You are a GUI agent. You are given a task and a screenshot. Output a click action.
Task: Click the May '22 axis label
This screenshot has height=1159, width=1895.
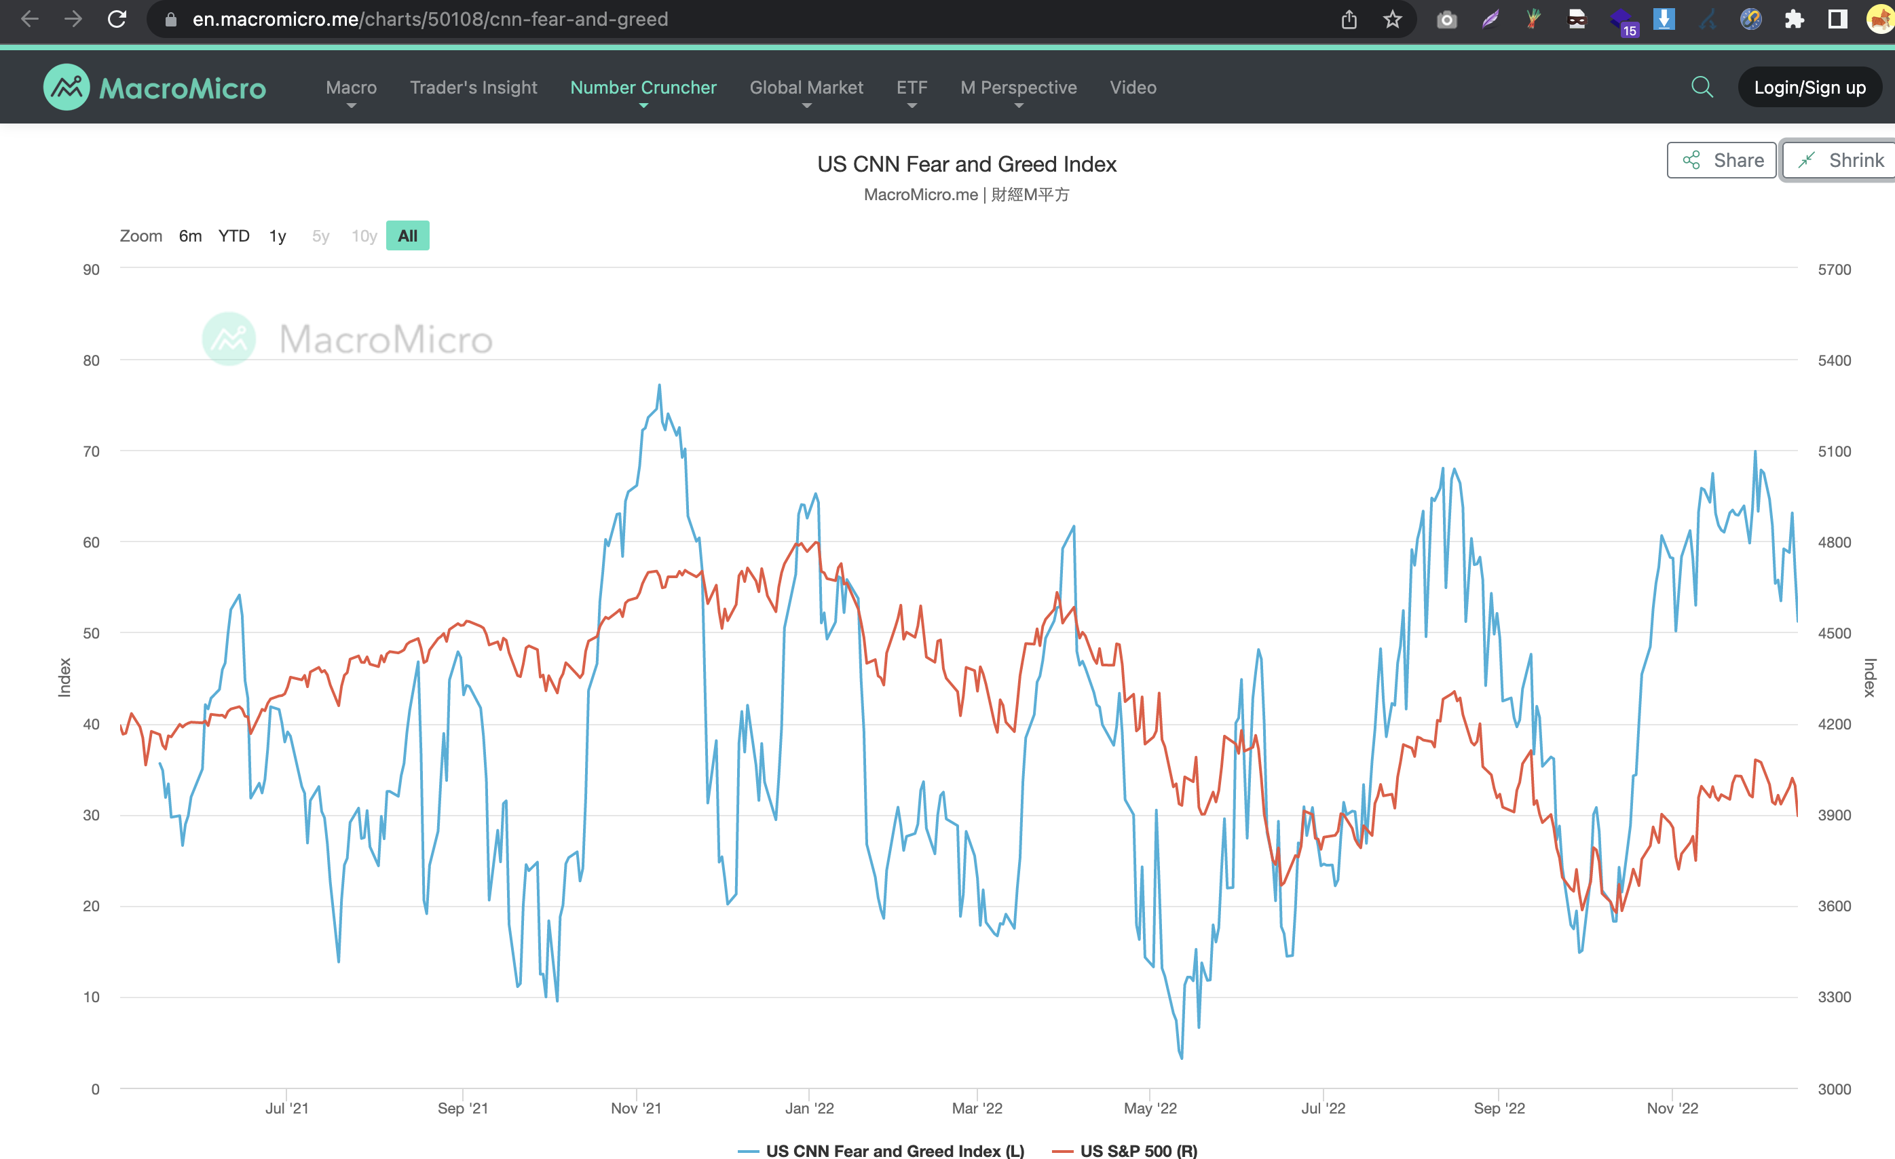[1150, 1108]
